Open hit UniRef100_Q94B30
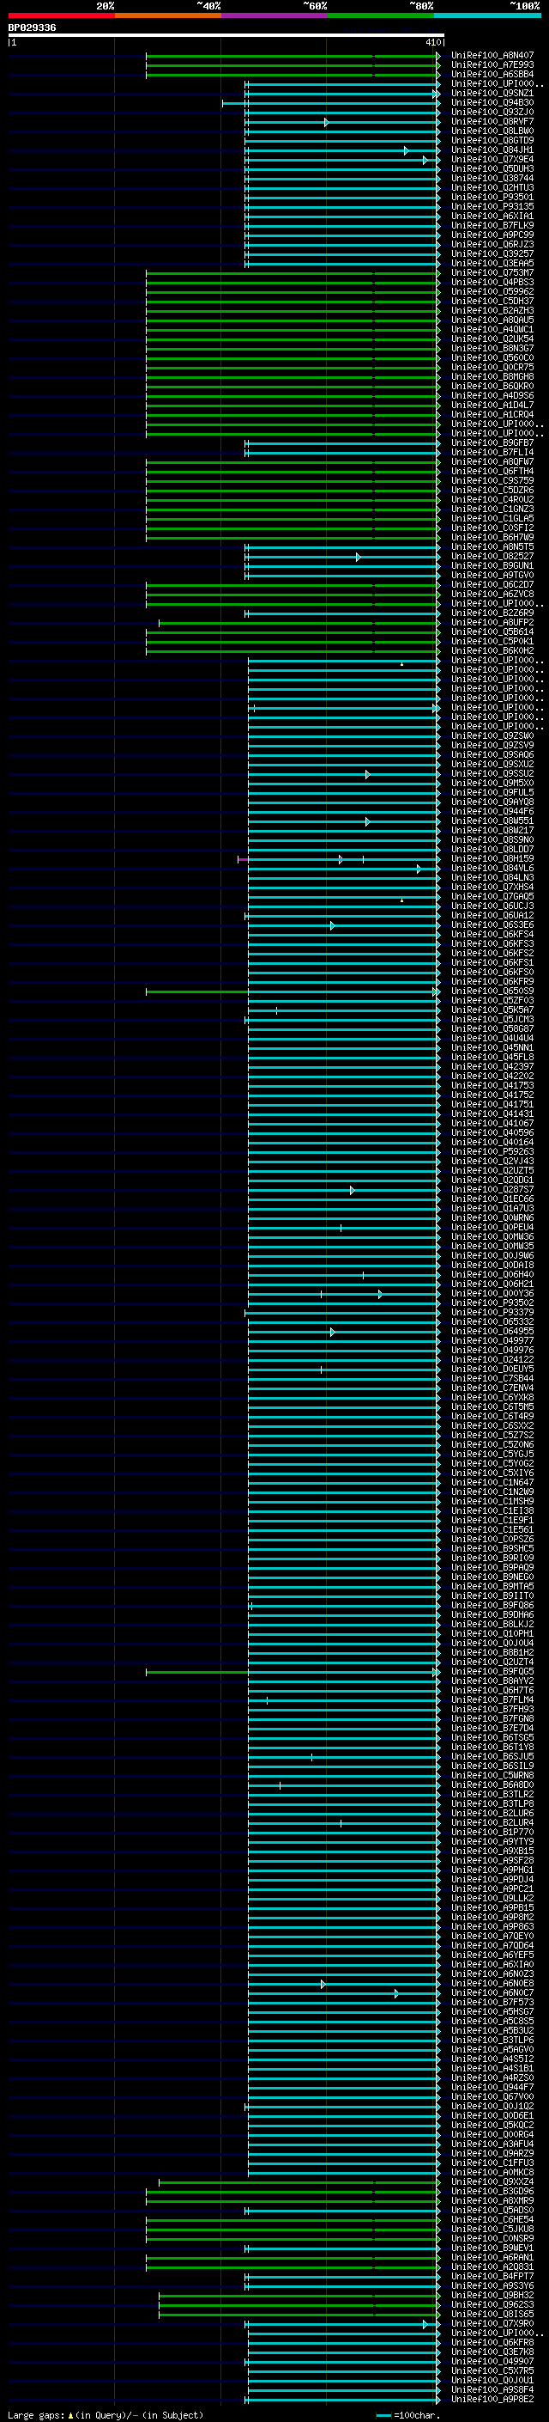 (492, 102)
